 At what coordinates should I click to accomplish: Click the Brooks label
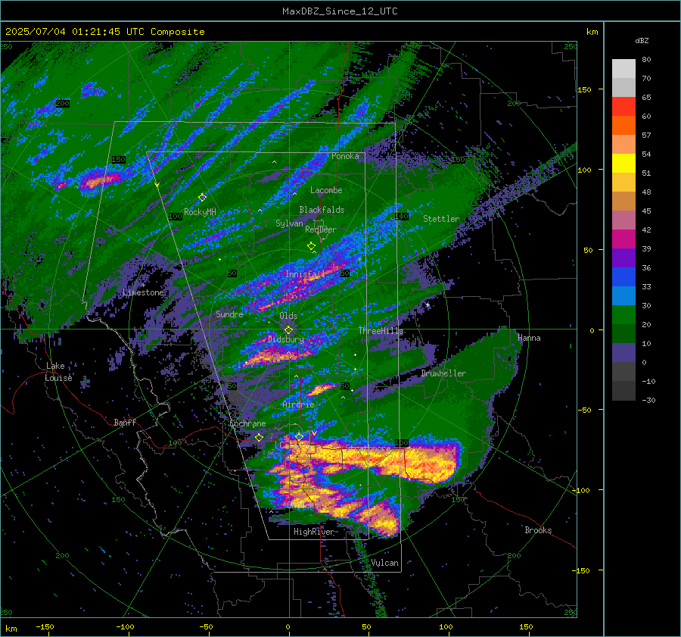(x=538, y=530)
